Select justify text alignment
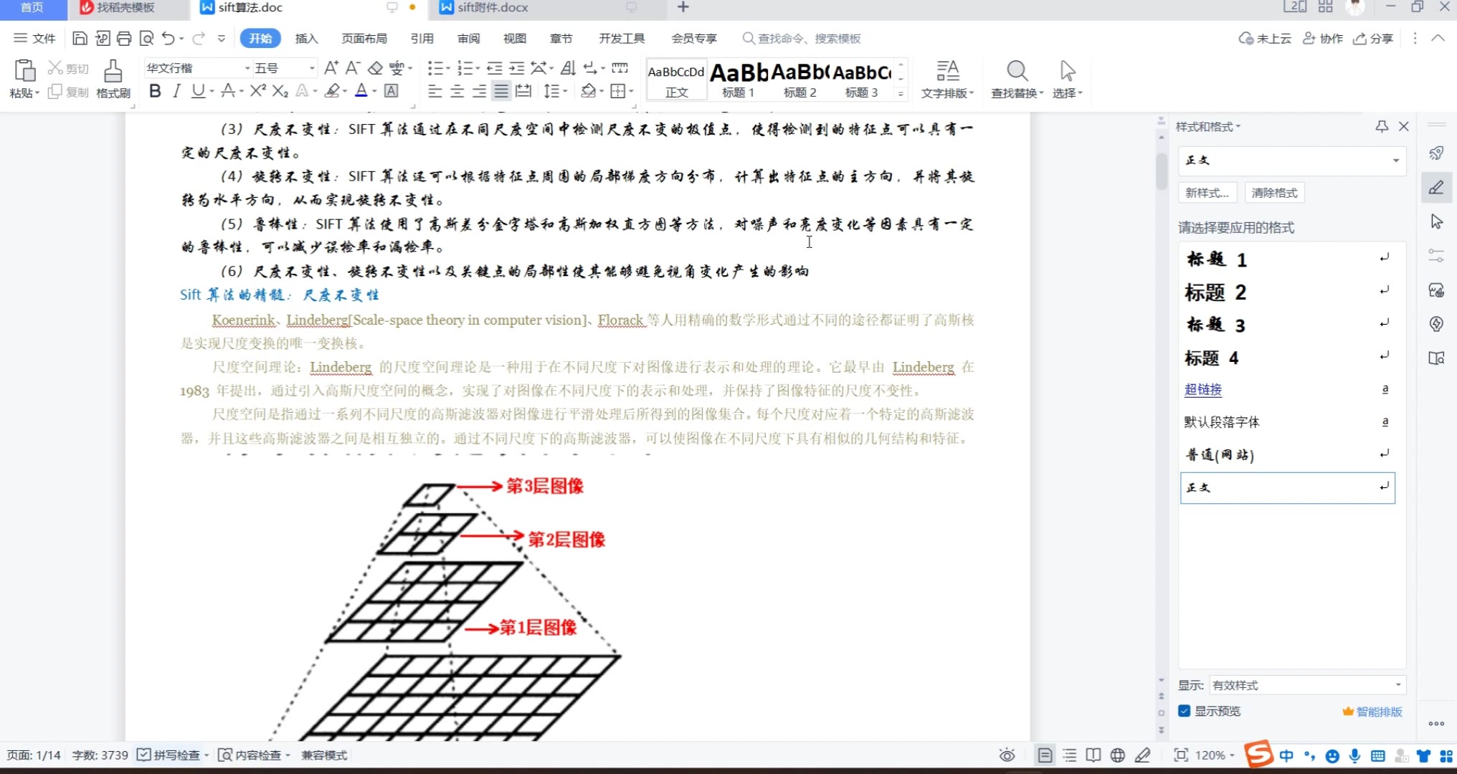The height and width of the screenshot is (774, 1457). click(501, 91)
